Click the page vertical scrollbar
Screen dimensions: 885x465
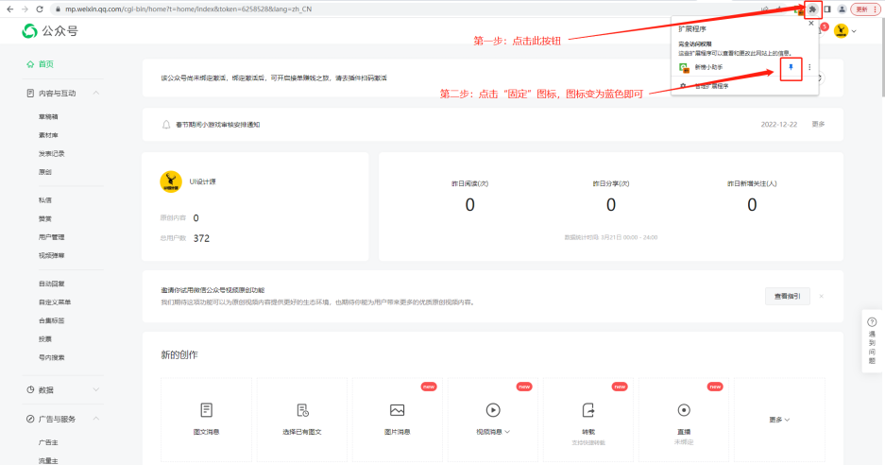881,60
